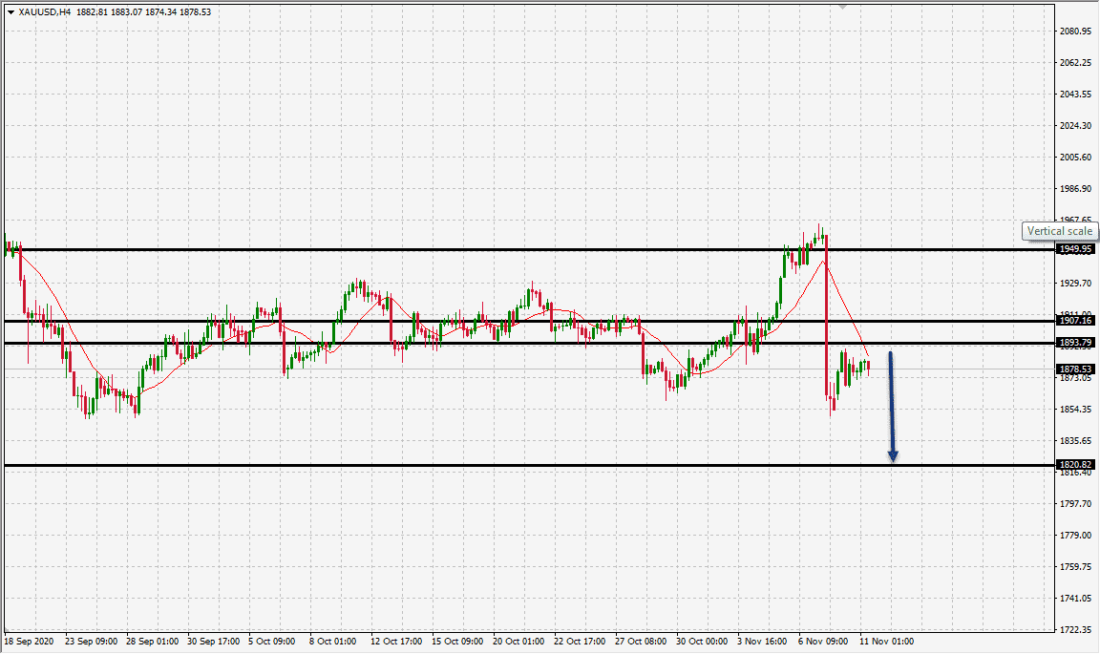Select the horizontal black line at level 1907.16
1100x654 pixels.
pyautogui.click(x=530, y=322)
